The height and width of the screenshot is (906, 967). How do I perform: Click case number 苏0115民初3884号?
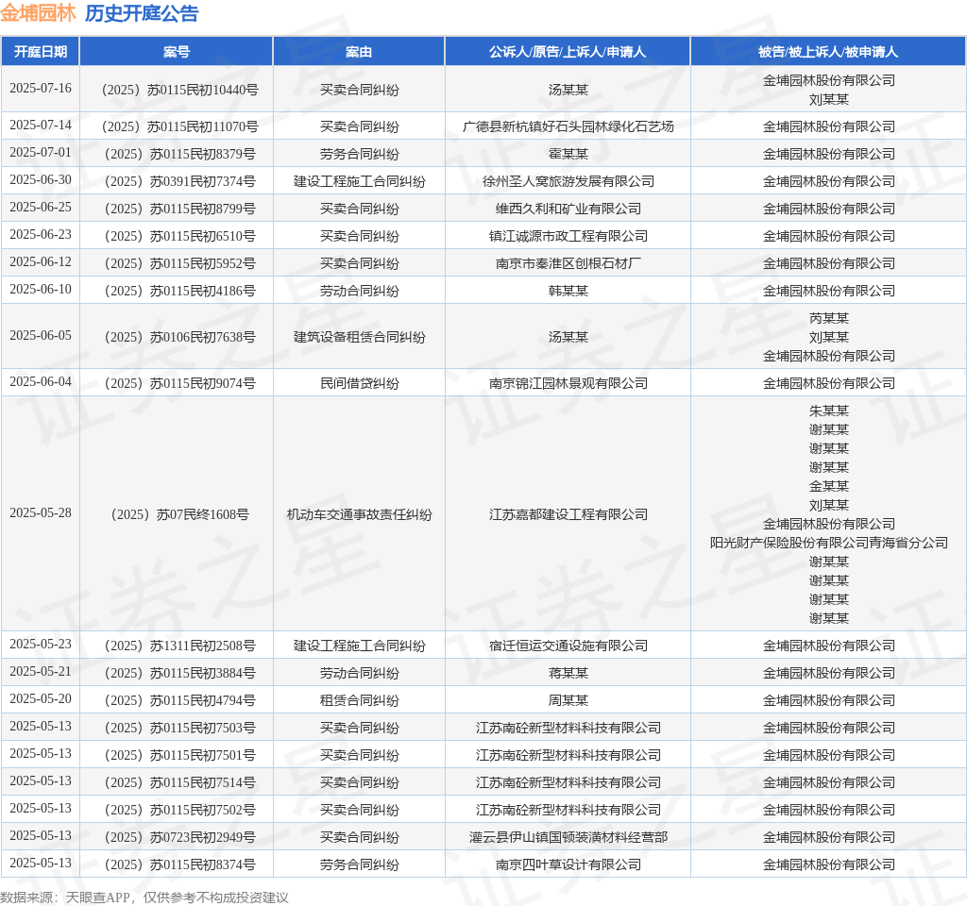(180, 673)
